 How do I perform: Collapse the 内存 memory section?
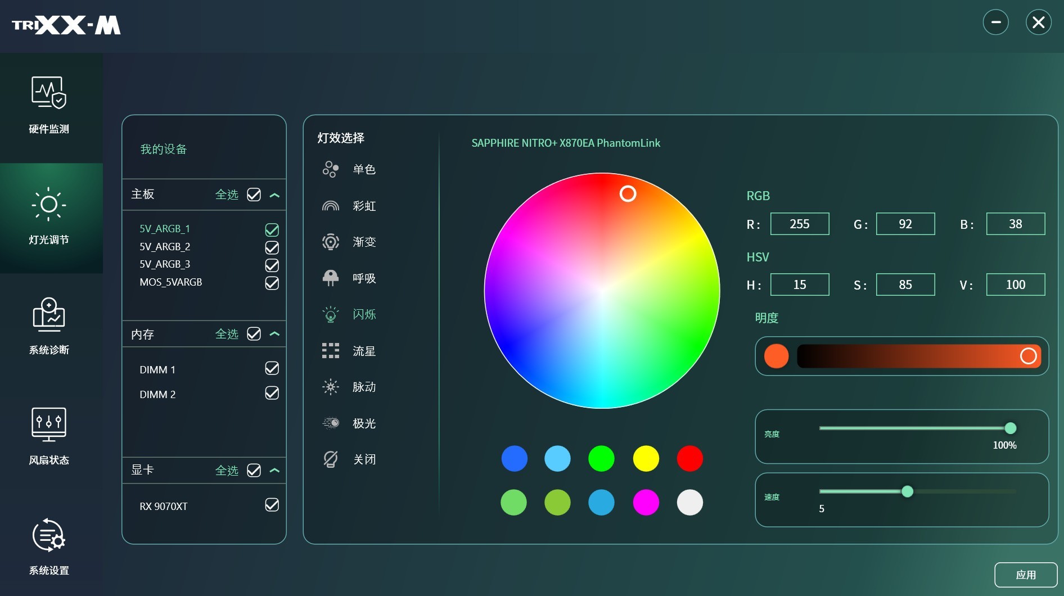click(274, 334)
